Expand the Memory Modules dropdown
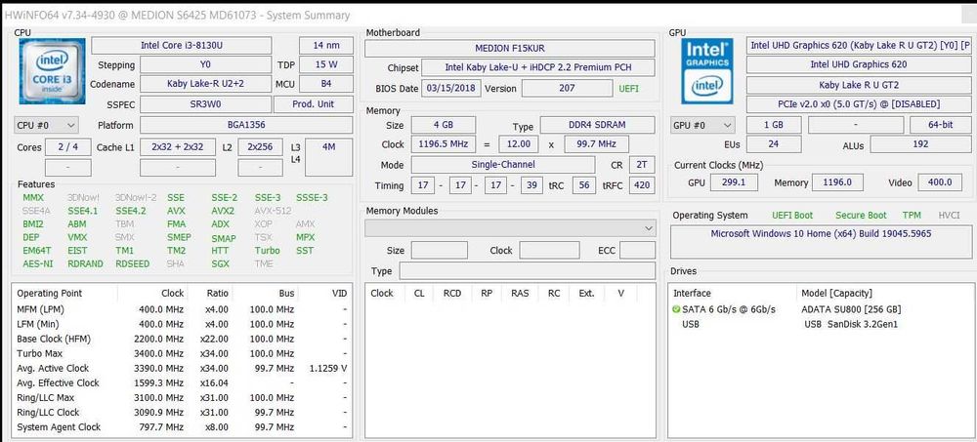 click(x=510, y=228)
